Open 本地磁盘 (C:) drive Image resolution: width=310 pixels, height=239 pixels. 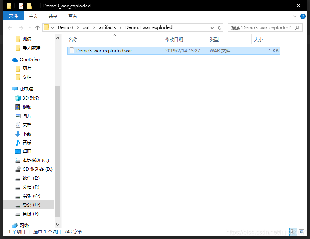[x=36, y=160]
